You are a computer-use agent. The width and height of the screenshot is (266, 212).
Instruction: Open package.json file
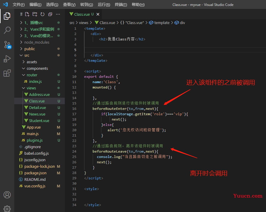click(x=40, y=173)
